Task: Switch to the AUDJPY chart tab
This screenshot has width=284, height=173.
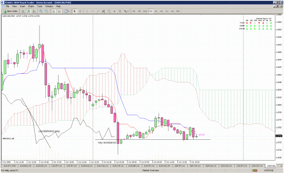Action: pos(10,166)
